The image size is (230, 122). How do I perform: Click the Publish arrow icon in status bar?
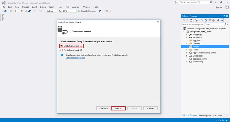(x=216, y=120)
